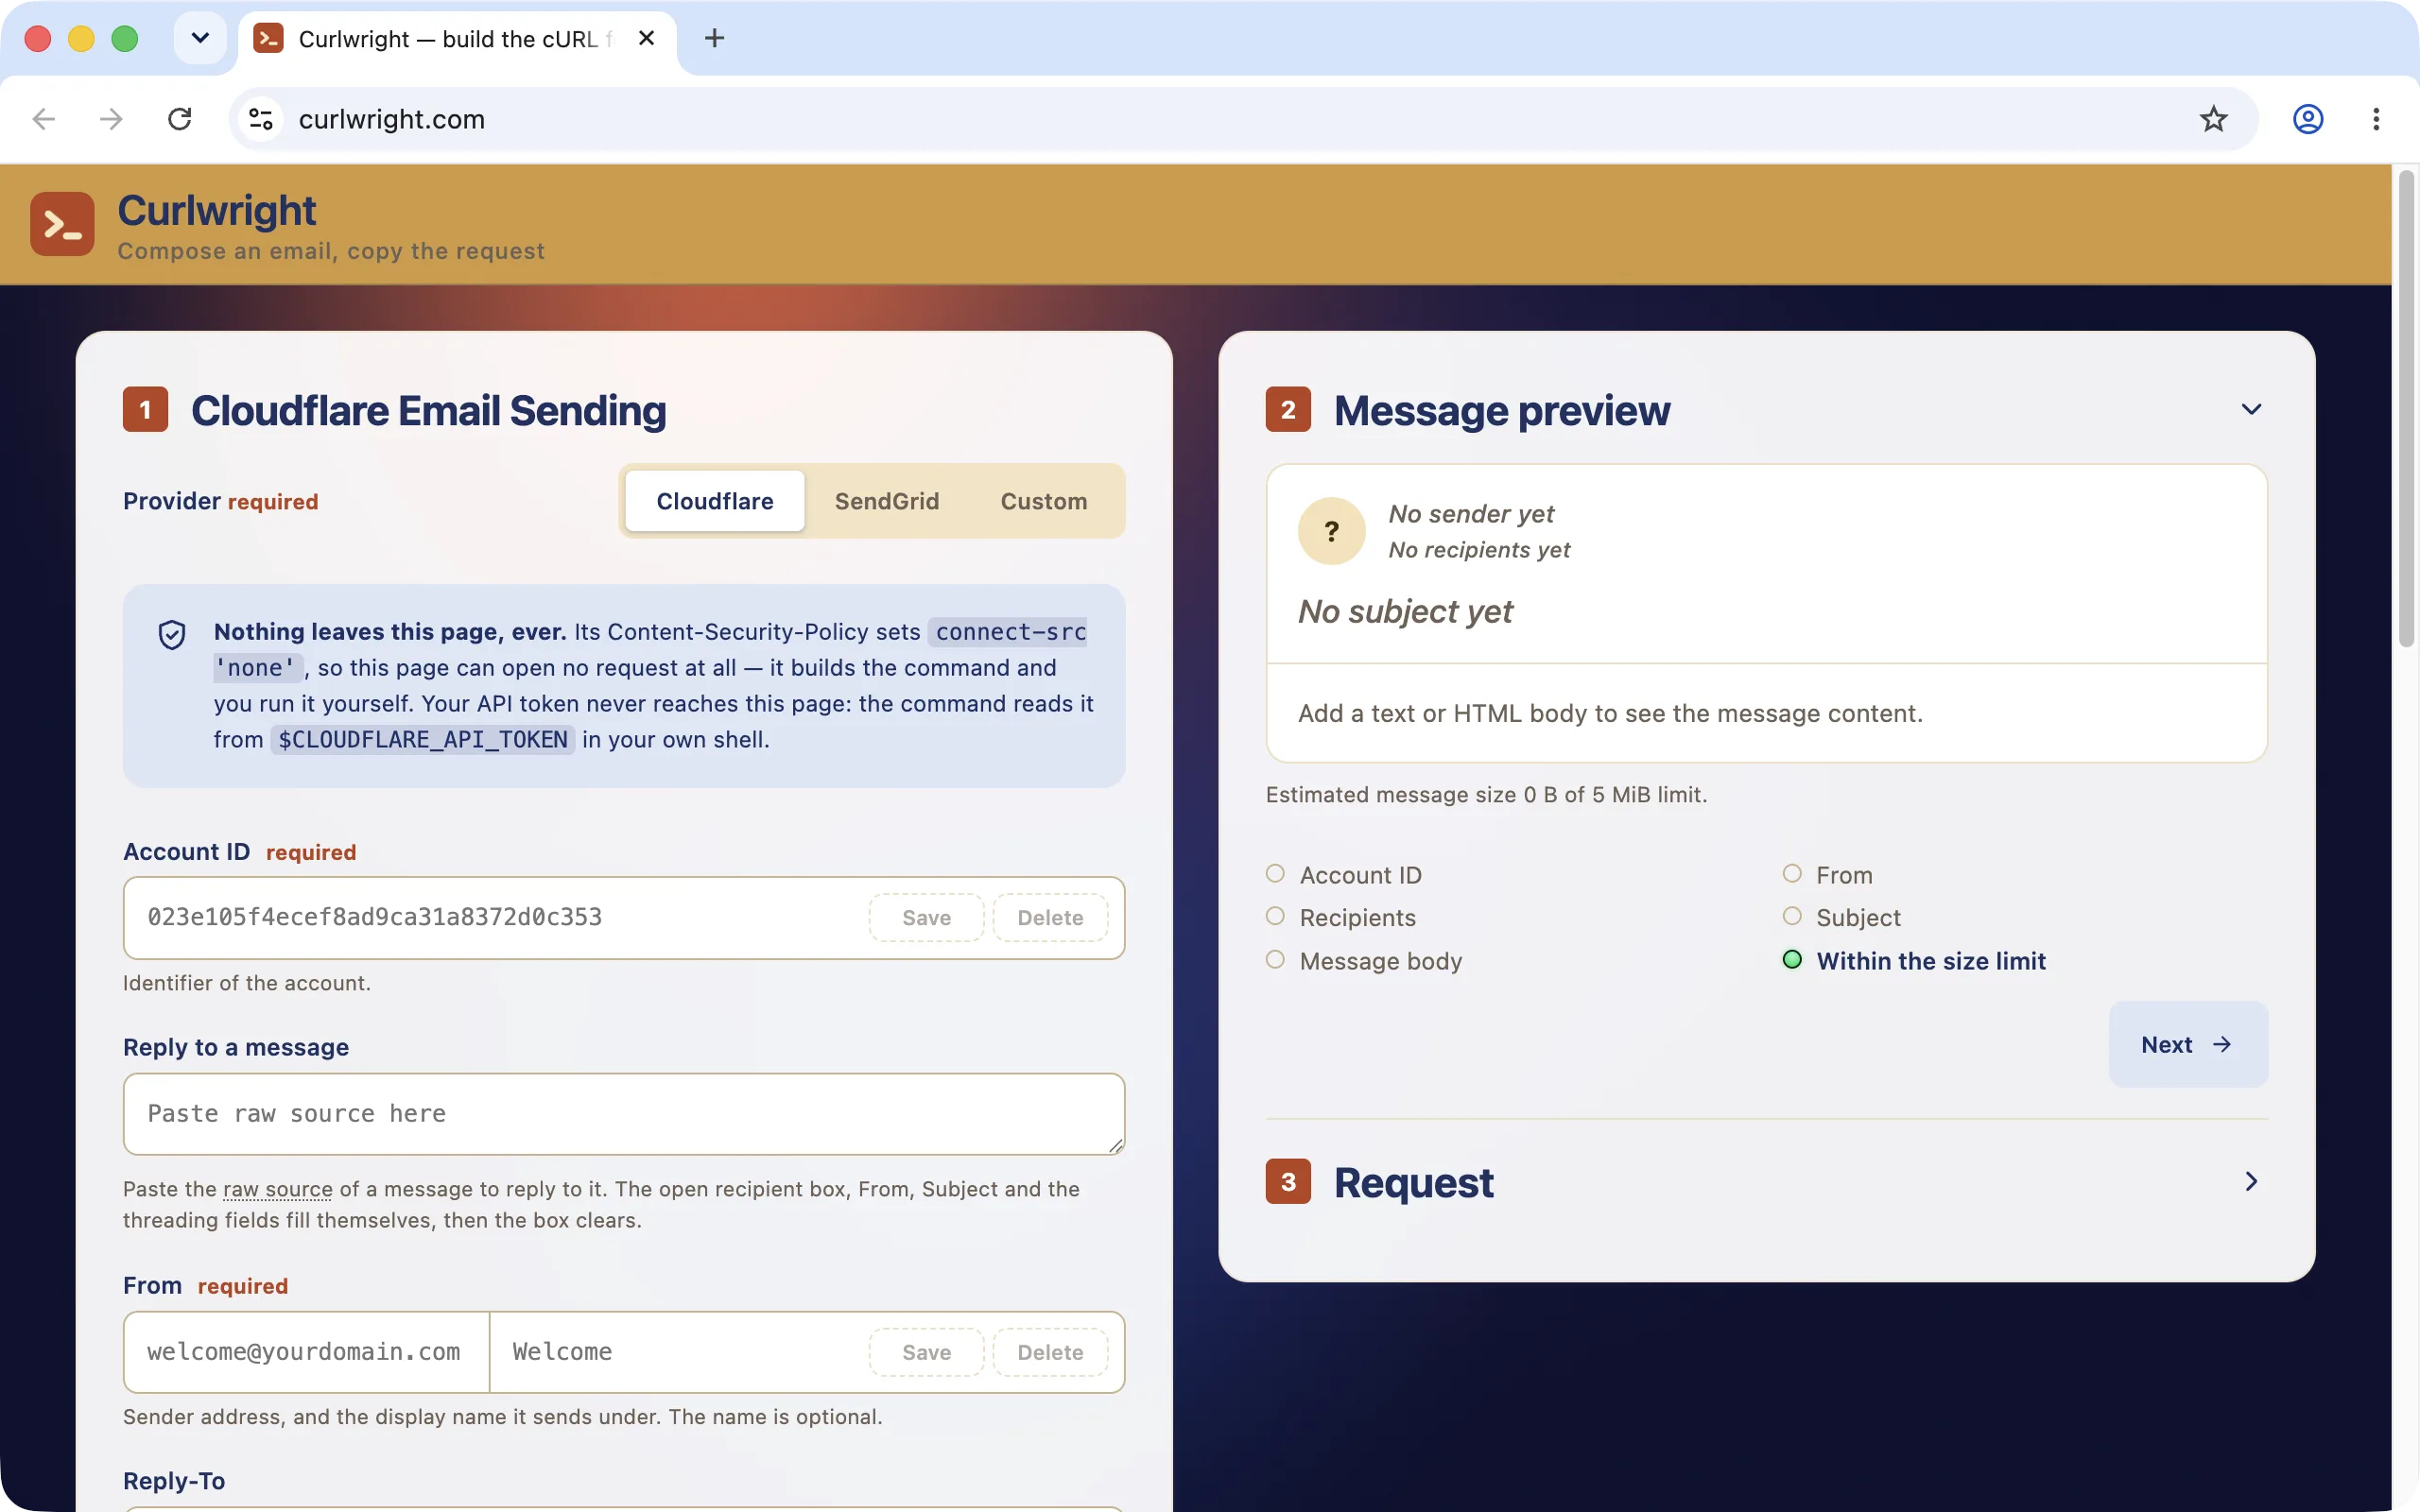Click the page vertical scrollbar
The width and height of the screenshot is (2420, 1512).
pyautogui.click(x=2405, y=410)
